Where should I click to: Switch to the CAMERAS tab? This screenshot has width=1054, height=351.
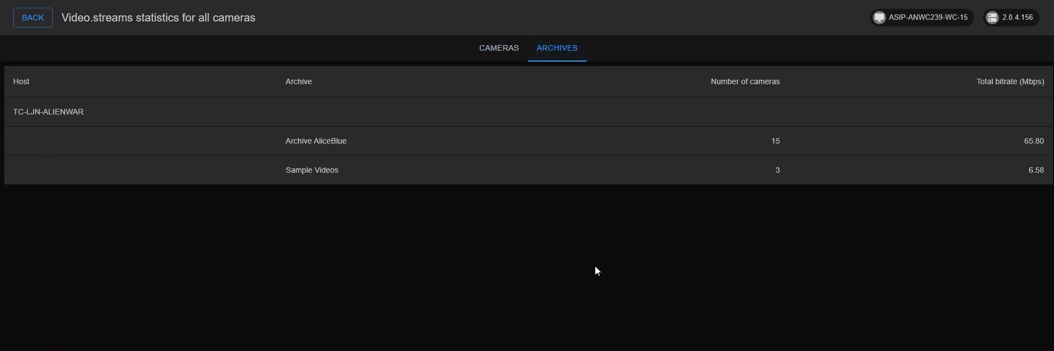498,48
